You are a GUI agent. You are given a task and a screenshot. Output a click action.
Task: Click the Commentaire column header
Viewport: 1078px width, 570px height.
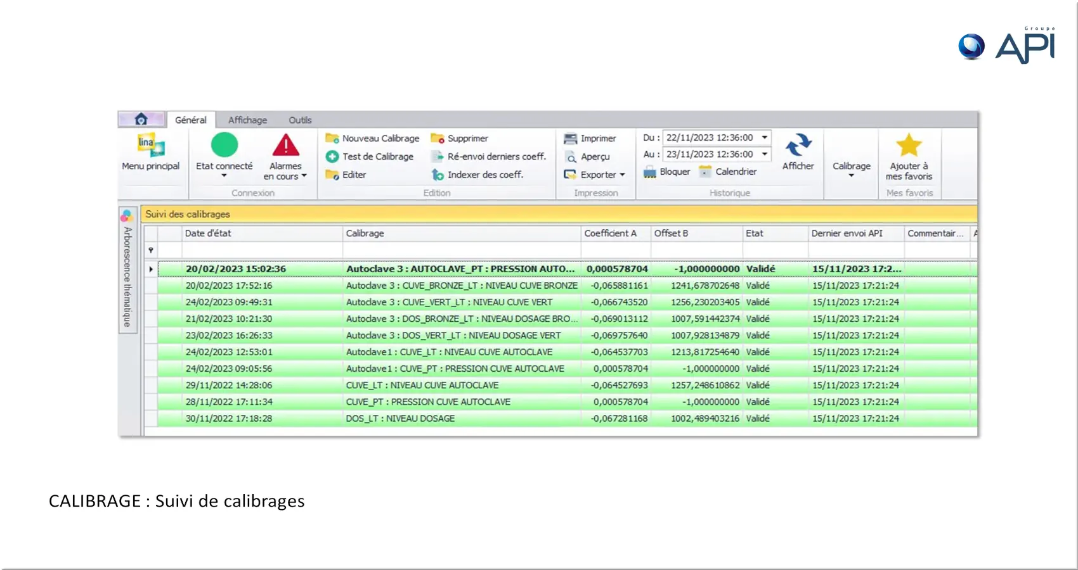[x=937, y=233]
